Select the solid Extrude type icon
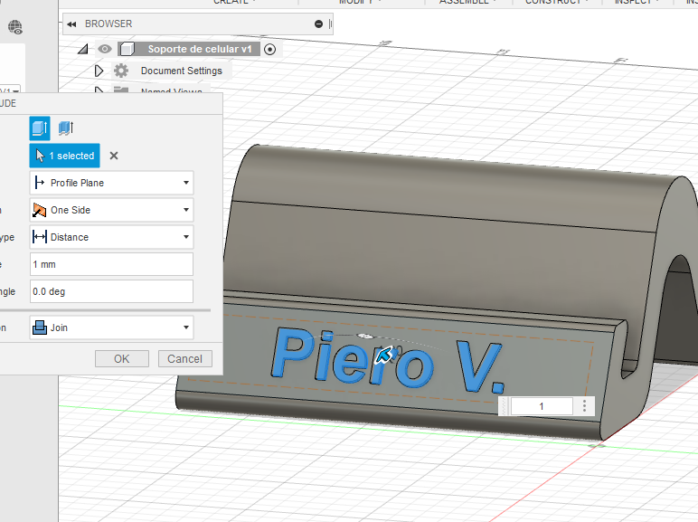 coord(40,128)
